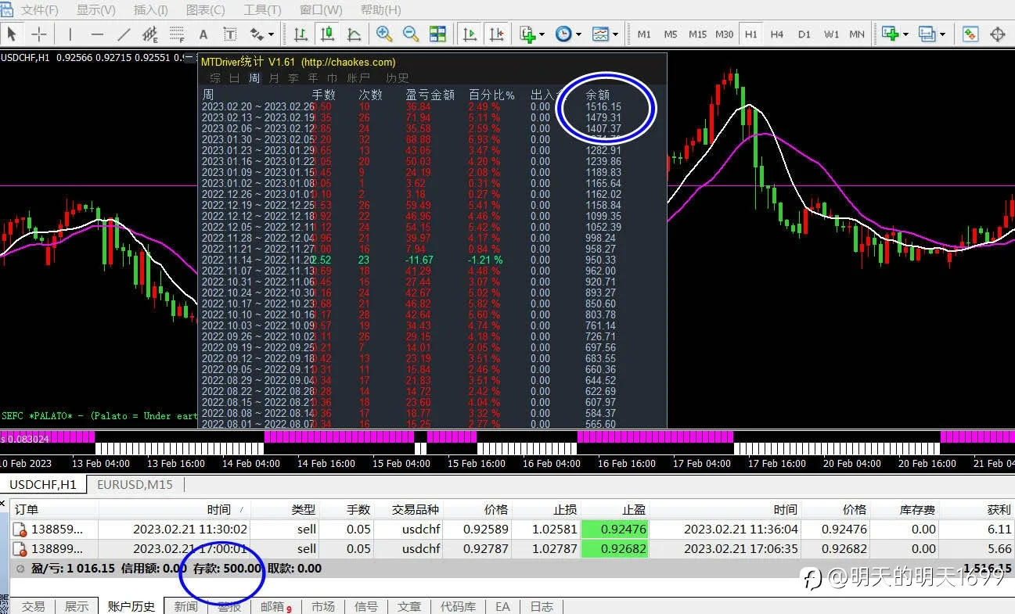The image size is (1015, 614).
Task: Toggle chart shift from right edge
Action: pyautogui.click(x=496, y=34)
